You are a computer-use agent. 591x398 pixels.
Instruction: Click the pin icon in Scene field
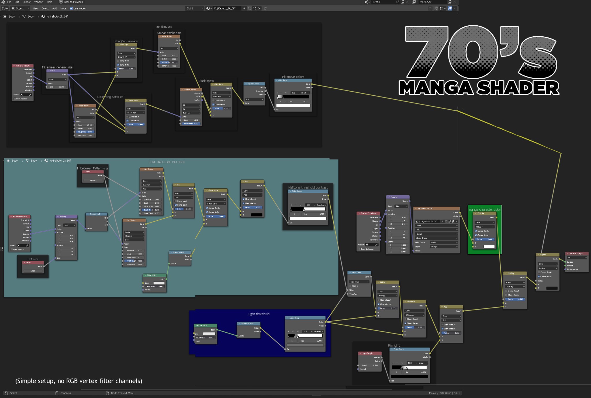pyautogui.click(x=397, y=2)
